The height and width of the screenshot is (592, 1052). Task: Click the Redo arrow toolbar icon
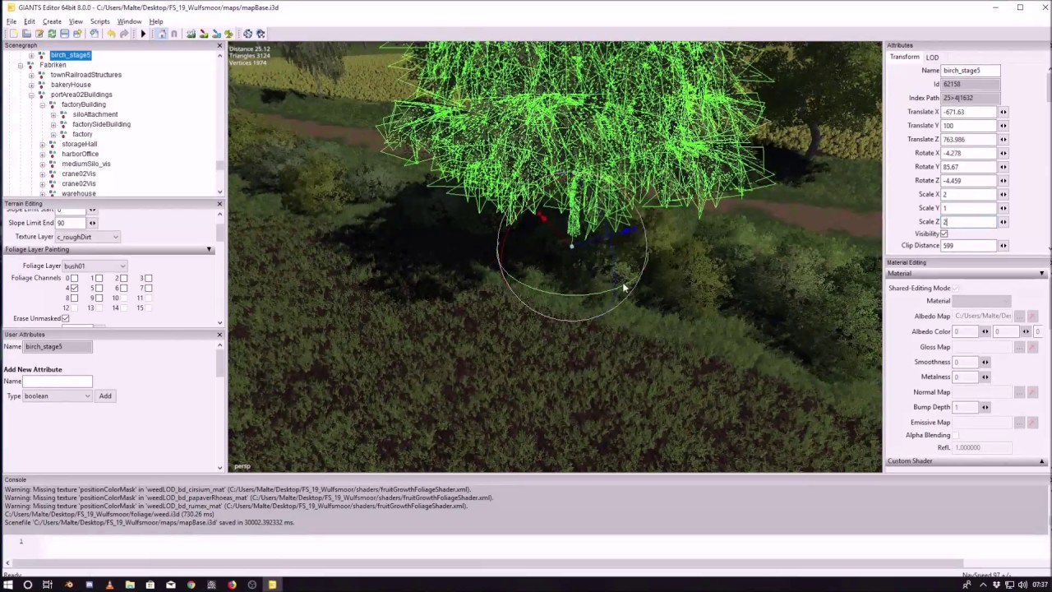tap(124, 34)
